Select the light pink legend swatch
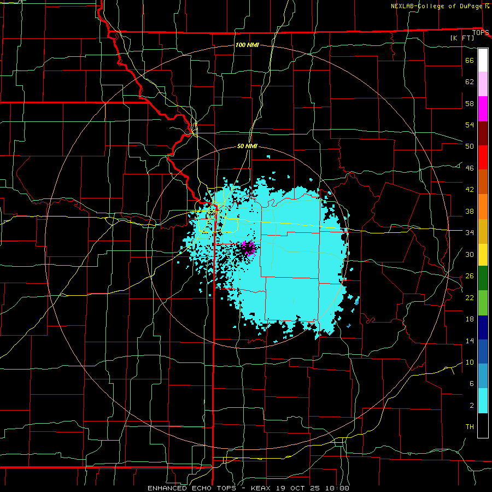The image size is (492, 492). click(x=483, y=84)
